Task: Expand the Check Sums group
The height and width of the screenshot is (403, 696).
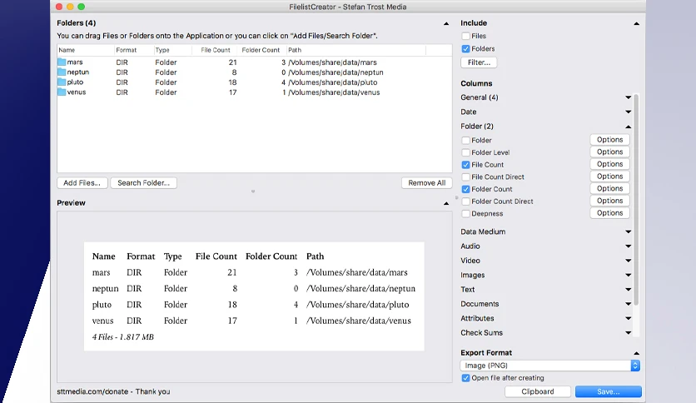Action: point(628,333)
